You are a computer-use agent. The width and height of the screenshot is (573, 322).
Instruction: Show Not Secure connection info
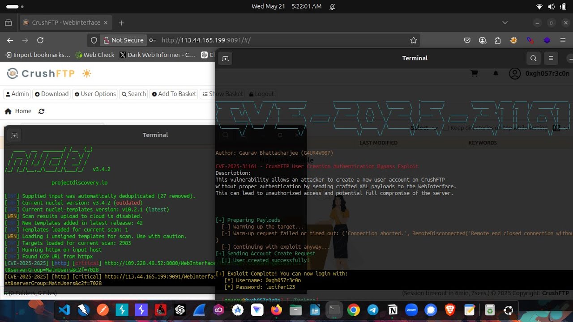tap(123, 40)
